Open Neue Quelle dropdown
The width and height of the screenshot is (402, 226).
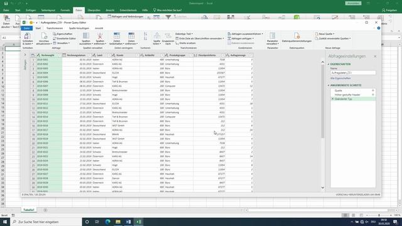coord(325,34)
